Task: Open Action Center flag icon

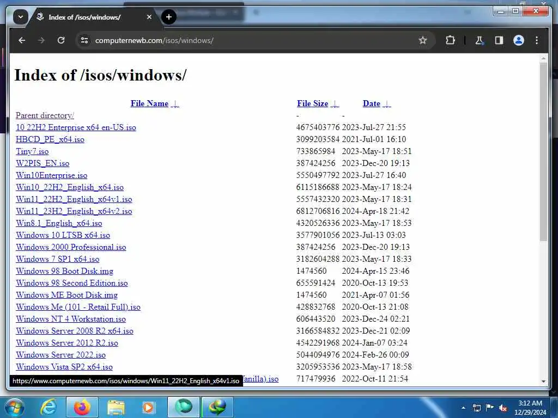Action: 490,408
